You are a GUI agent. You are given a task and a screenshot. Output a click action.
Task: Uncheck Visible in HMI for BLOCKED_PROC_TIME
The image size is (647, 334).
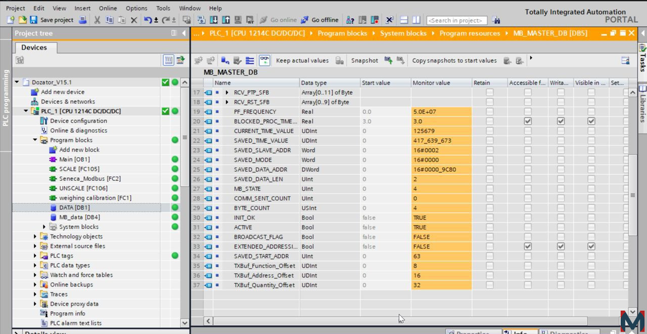pyautogui.click(x=591, y=121)
